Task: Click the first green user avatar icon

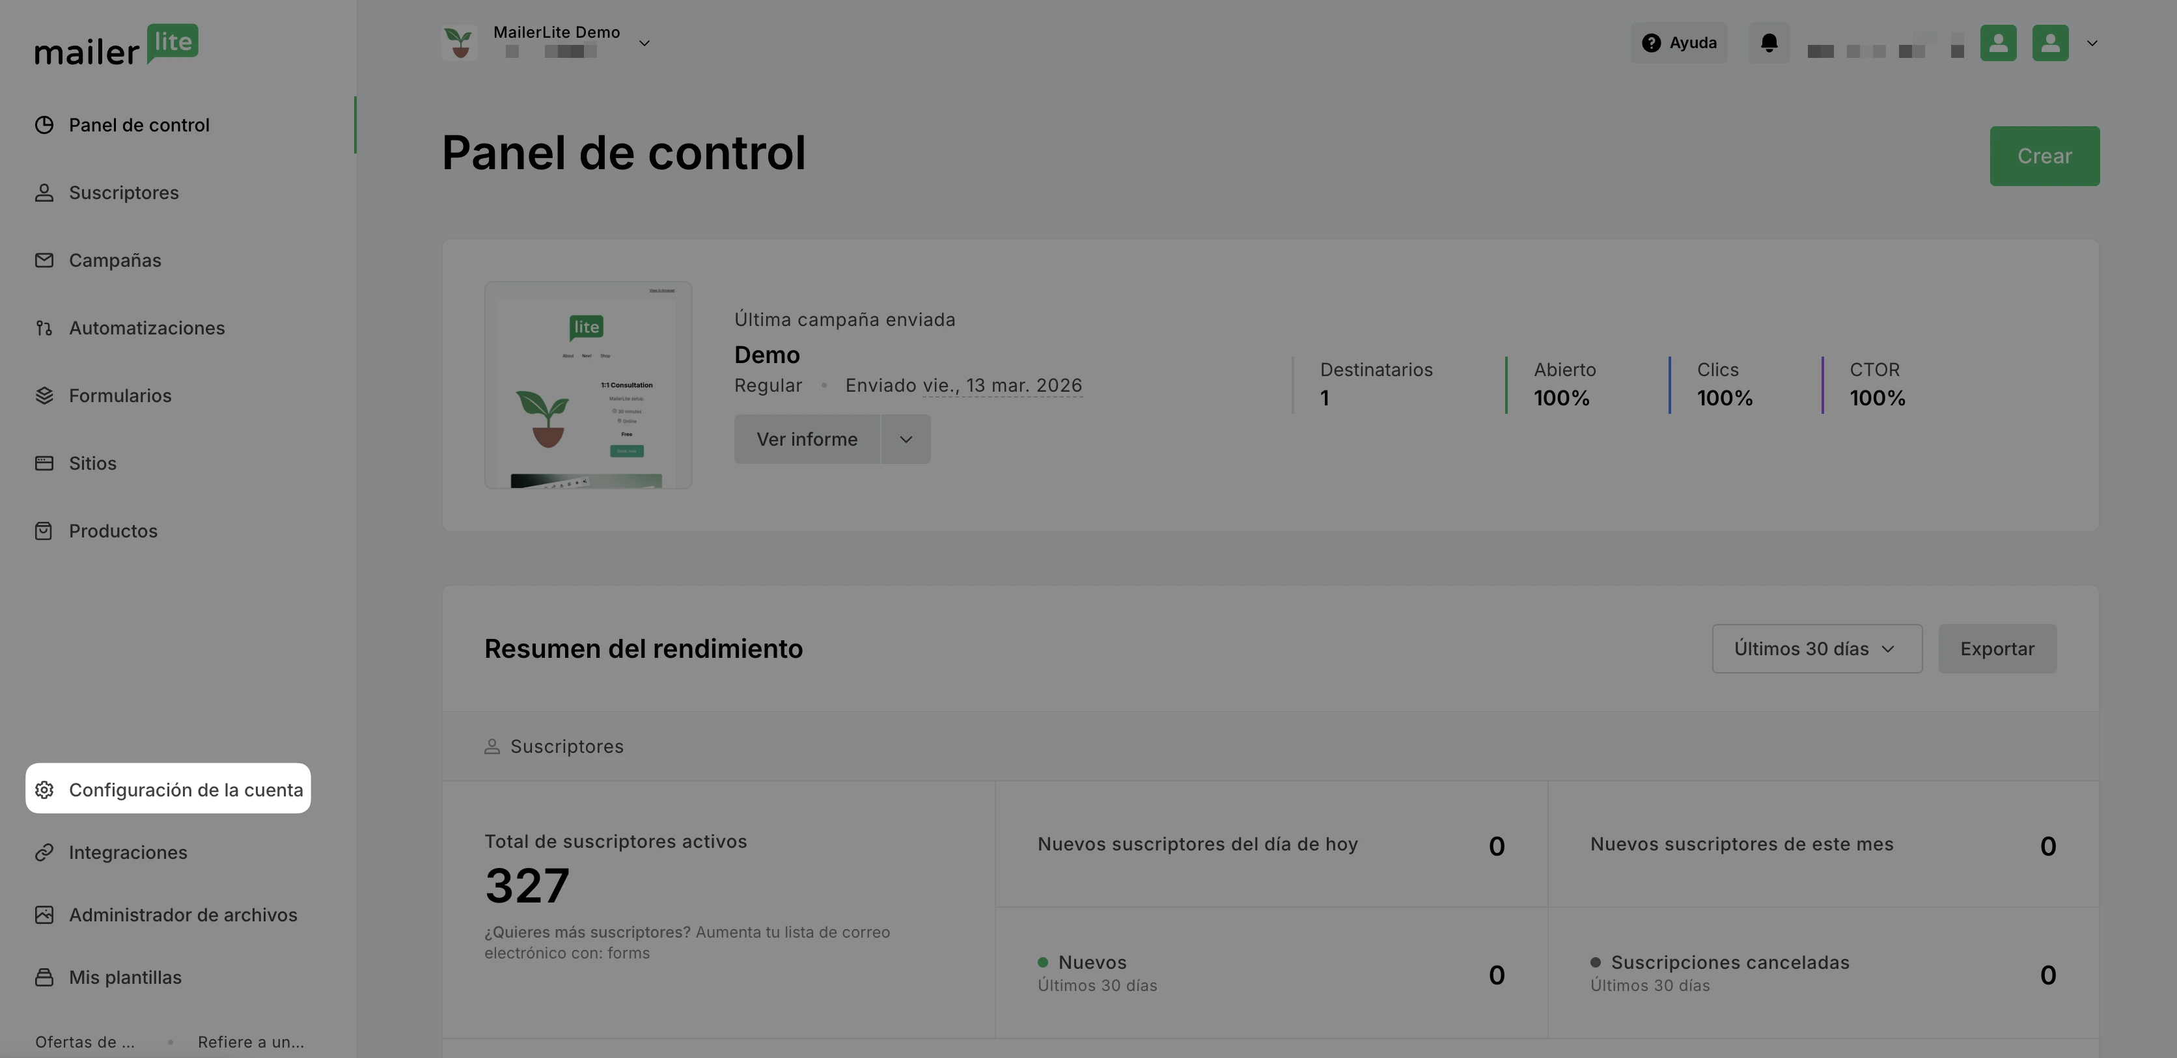Action: point(1998,43)
